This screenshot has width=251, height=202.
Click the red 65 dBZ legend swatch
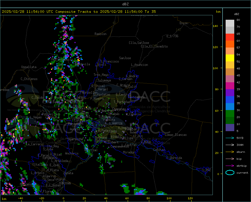(x=230, y=37)
